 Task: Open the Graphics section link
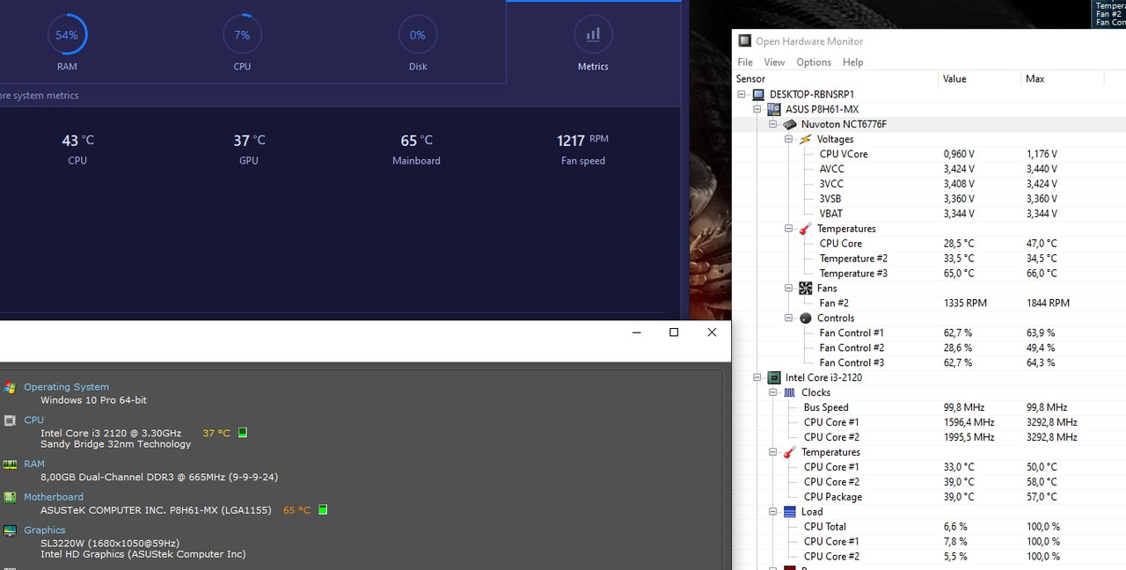45,530
